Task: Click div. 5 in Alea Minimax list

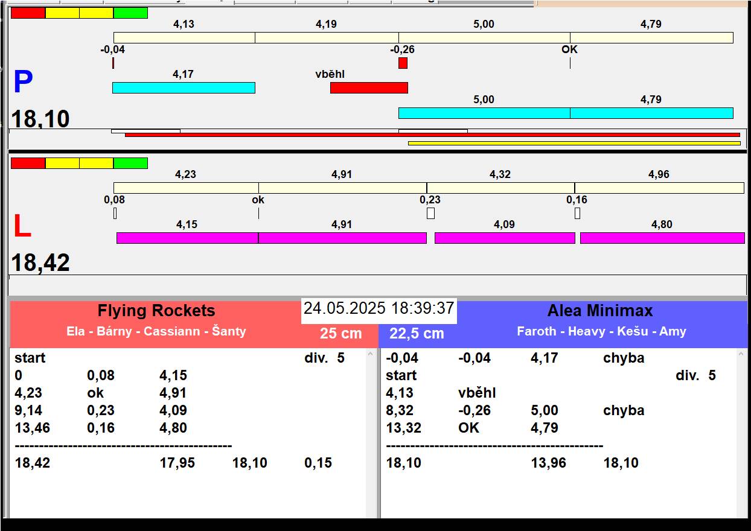Action: click(x=695, y=375)
